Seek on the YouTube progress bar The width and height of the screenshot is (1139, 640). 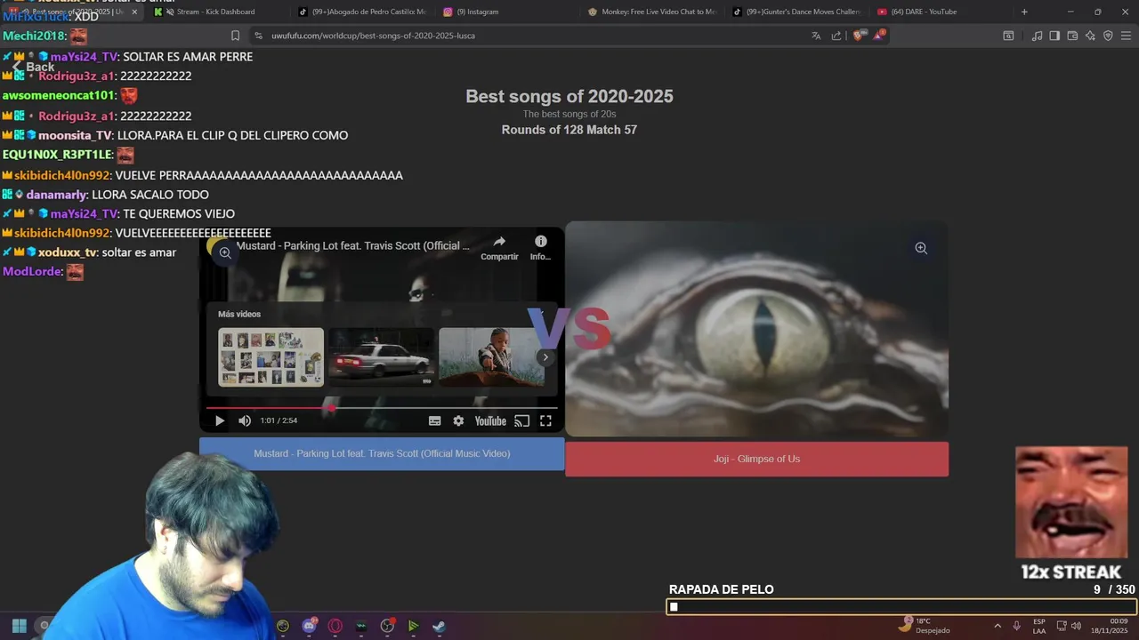(382, 408)
